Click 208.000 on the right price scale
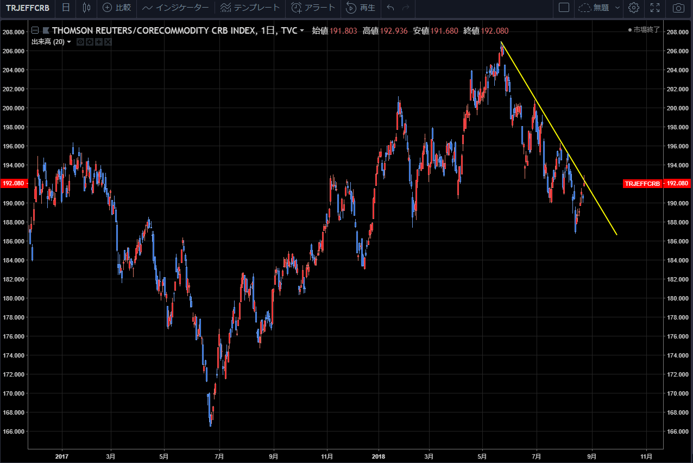The image size is (693, 463). (677, 32)
